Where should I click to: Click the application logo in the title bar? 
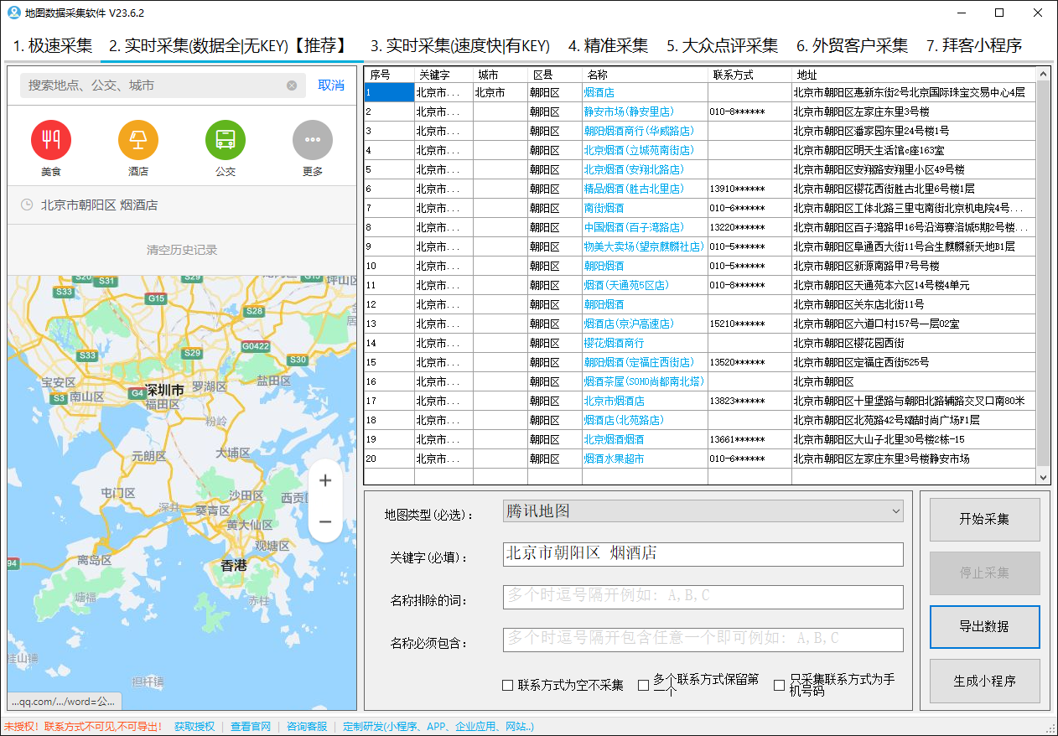pos(12,12)
